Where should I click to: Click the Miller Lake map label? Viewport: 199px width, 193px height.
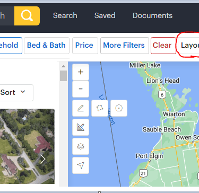tap(145, 65)
